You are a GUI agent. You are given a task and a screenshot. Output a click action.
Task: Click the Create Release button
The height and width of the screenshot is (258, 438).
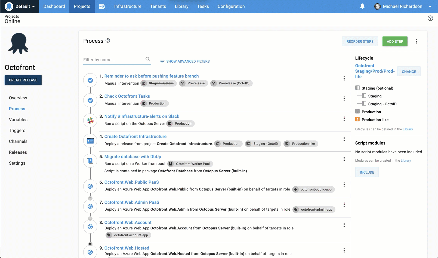pos(23,80)
